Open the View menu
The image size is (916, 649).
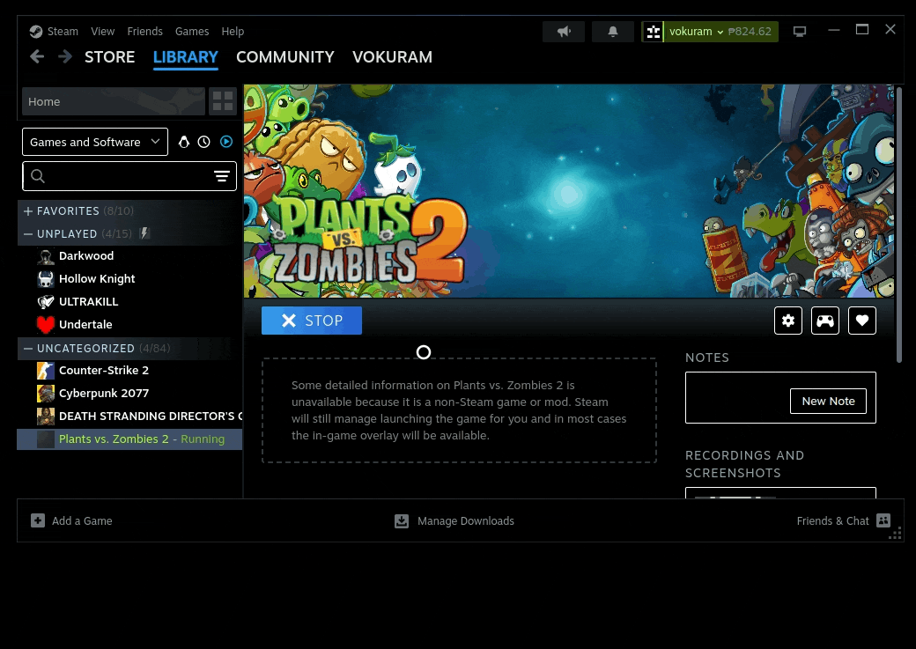103,32
